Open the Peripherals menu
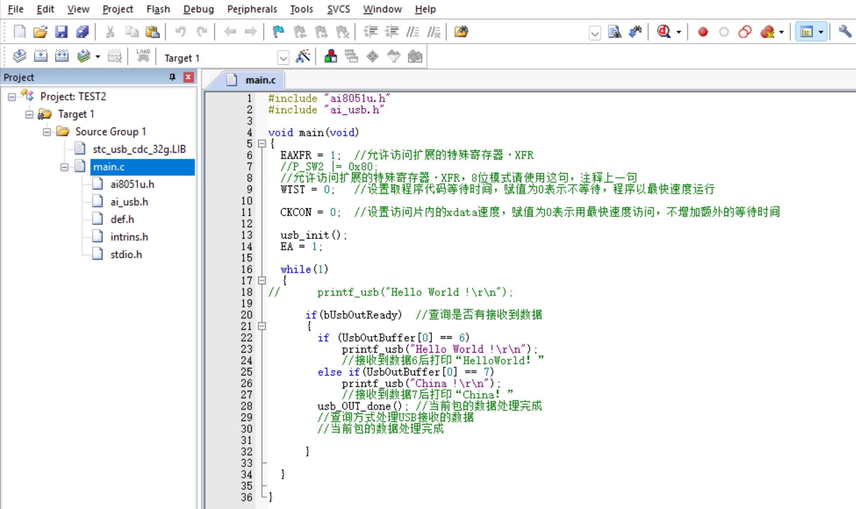The image size is (856, 509). (252, 9)
